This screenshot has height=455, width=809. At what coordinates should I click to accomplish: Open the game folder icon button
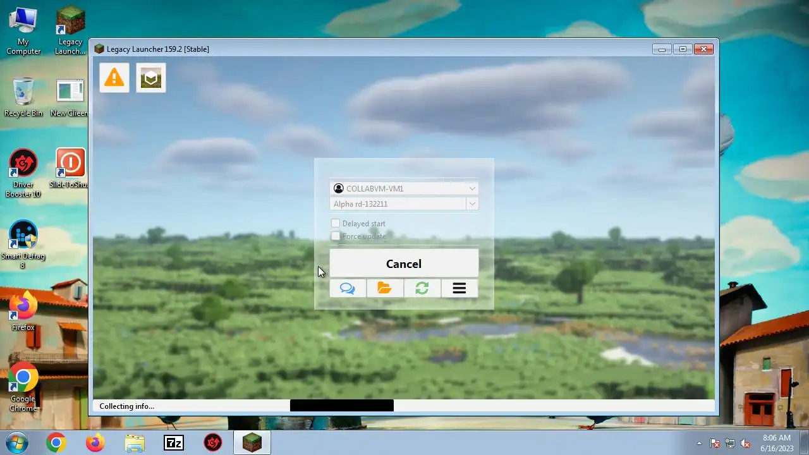(x=385, y=288)
